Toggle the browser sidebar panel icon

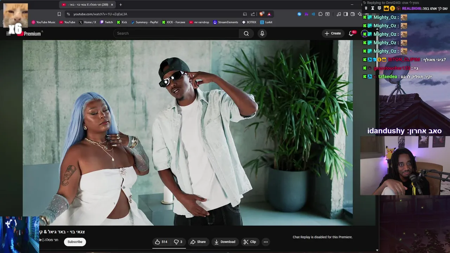[346, 14]
